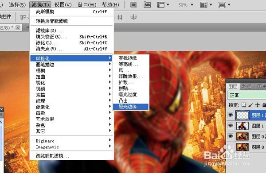Open the 正常 blend mode dropdown
The image size is (266, 173).
(247, 95)
